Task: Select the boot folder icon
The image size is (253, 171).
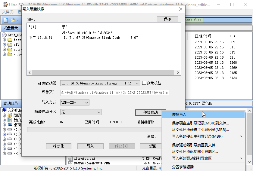Action: (10, 40)
